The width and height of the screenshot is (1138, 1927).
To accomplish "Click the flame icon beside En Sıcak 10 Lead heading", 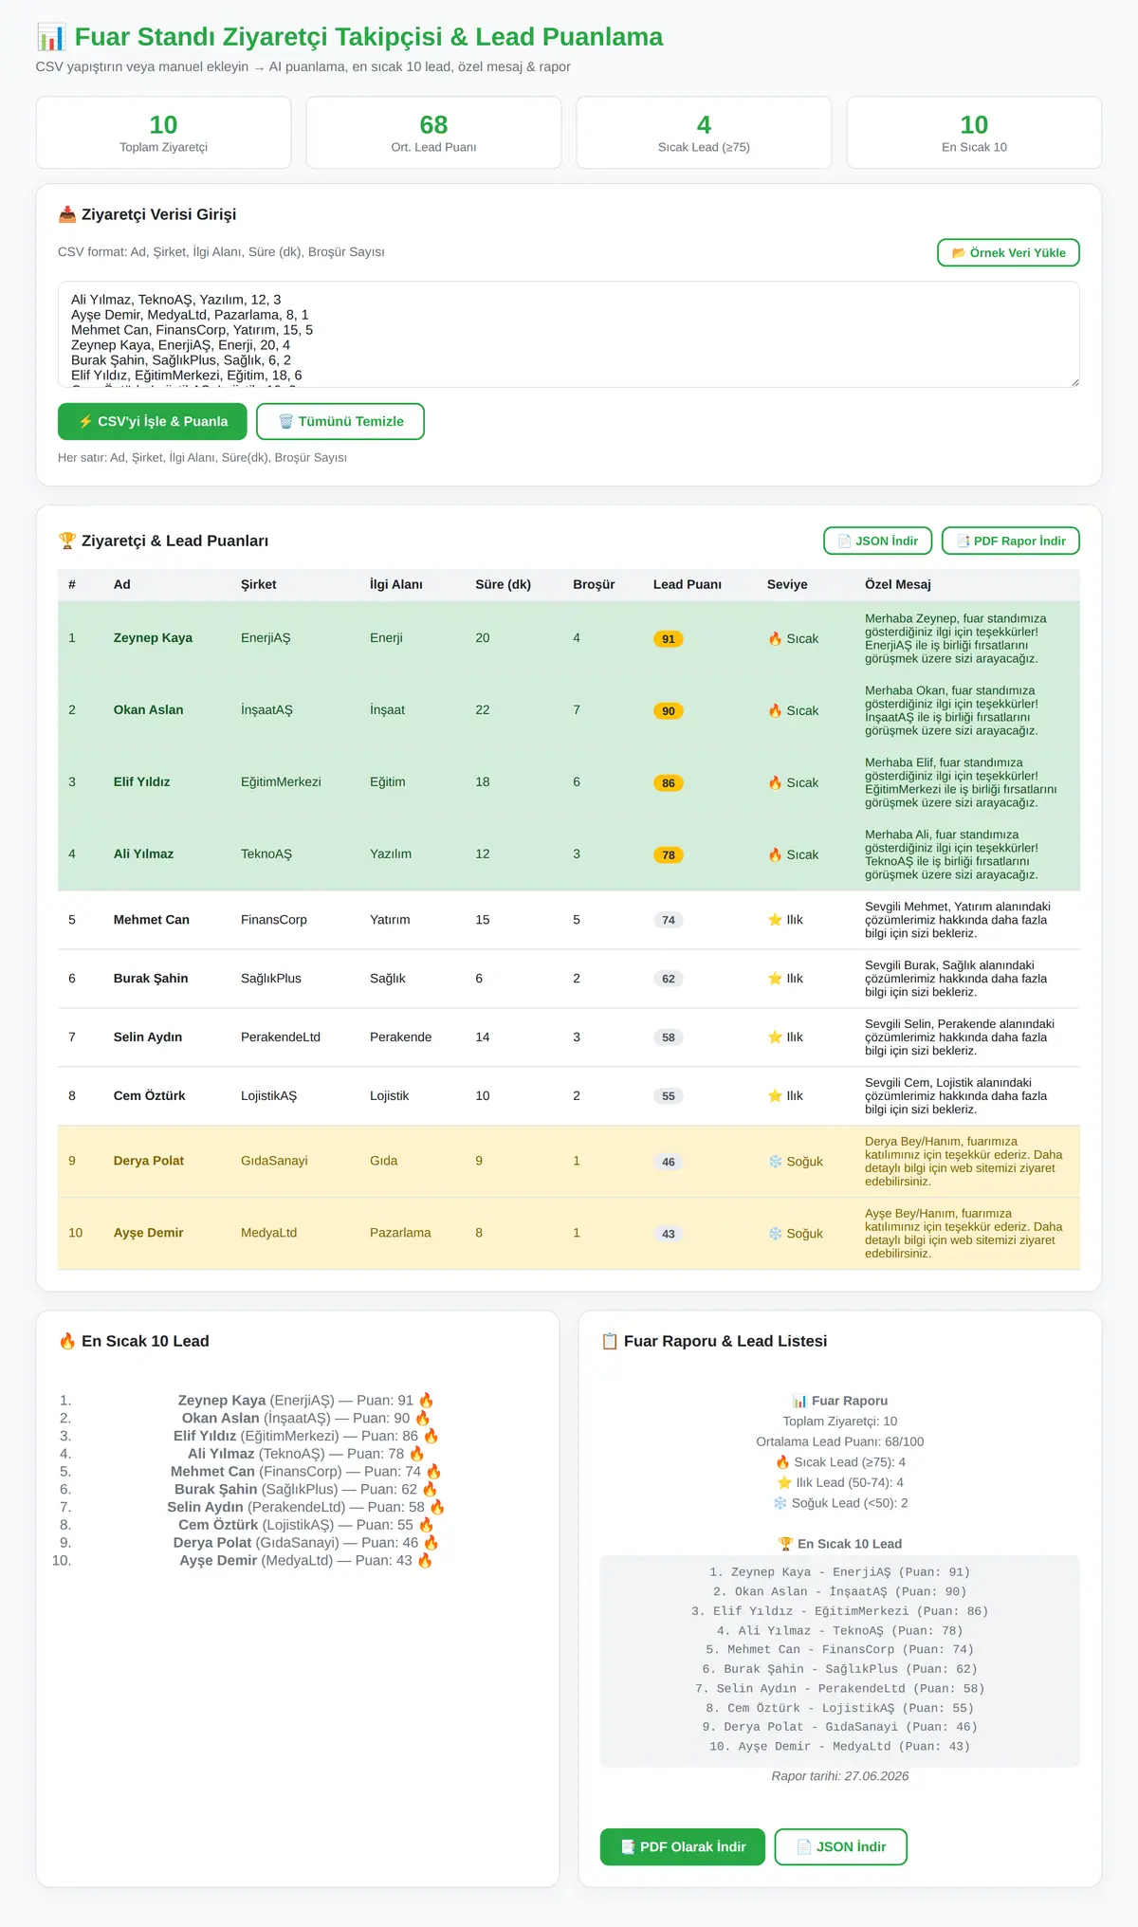I will coord(67,1341).
